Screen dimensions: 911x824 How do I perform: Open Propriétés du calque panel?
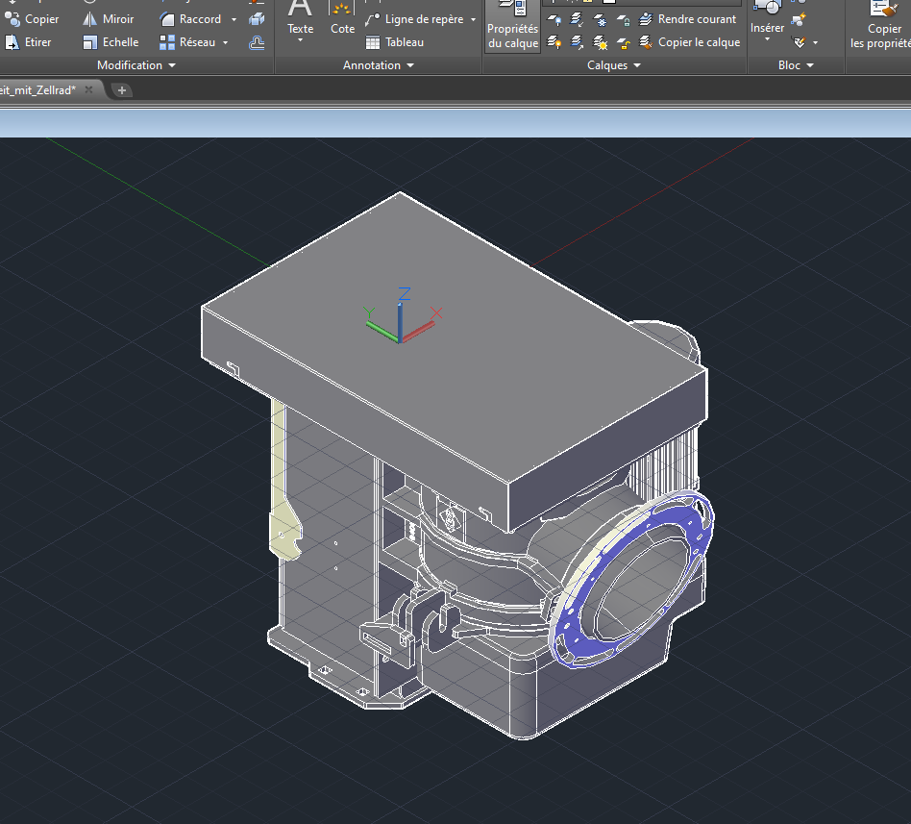513,26
